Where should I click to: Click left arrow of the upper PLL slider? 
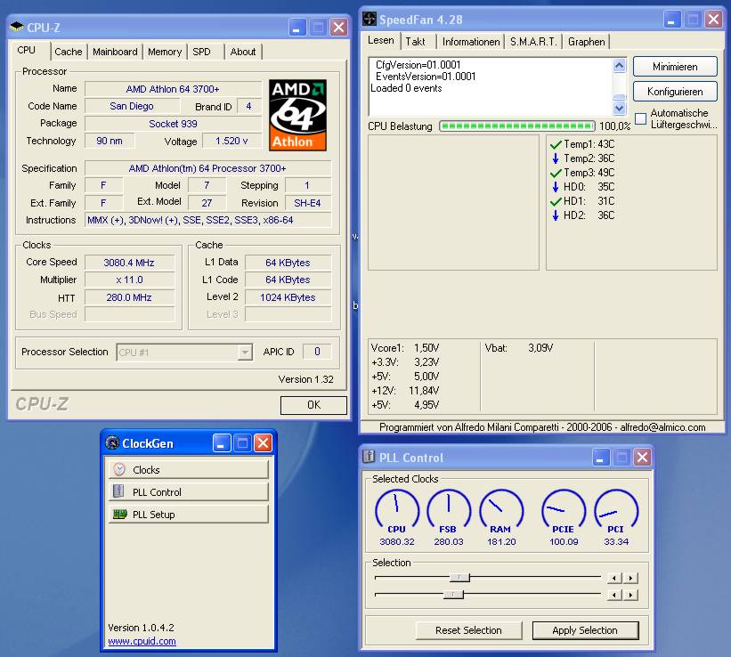[614, 578]
